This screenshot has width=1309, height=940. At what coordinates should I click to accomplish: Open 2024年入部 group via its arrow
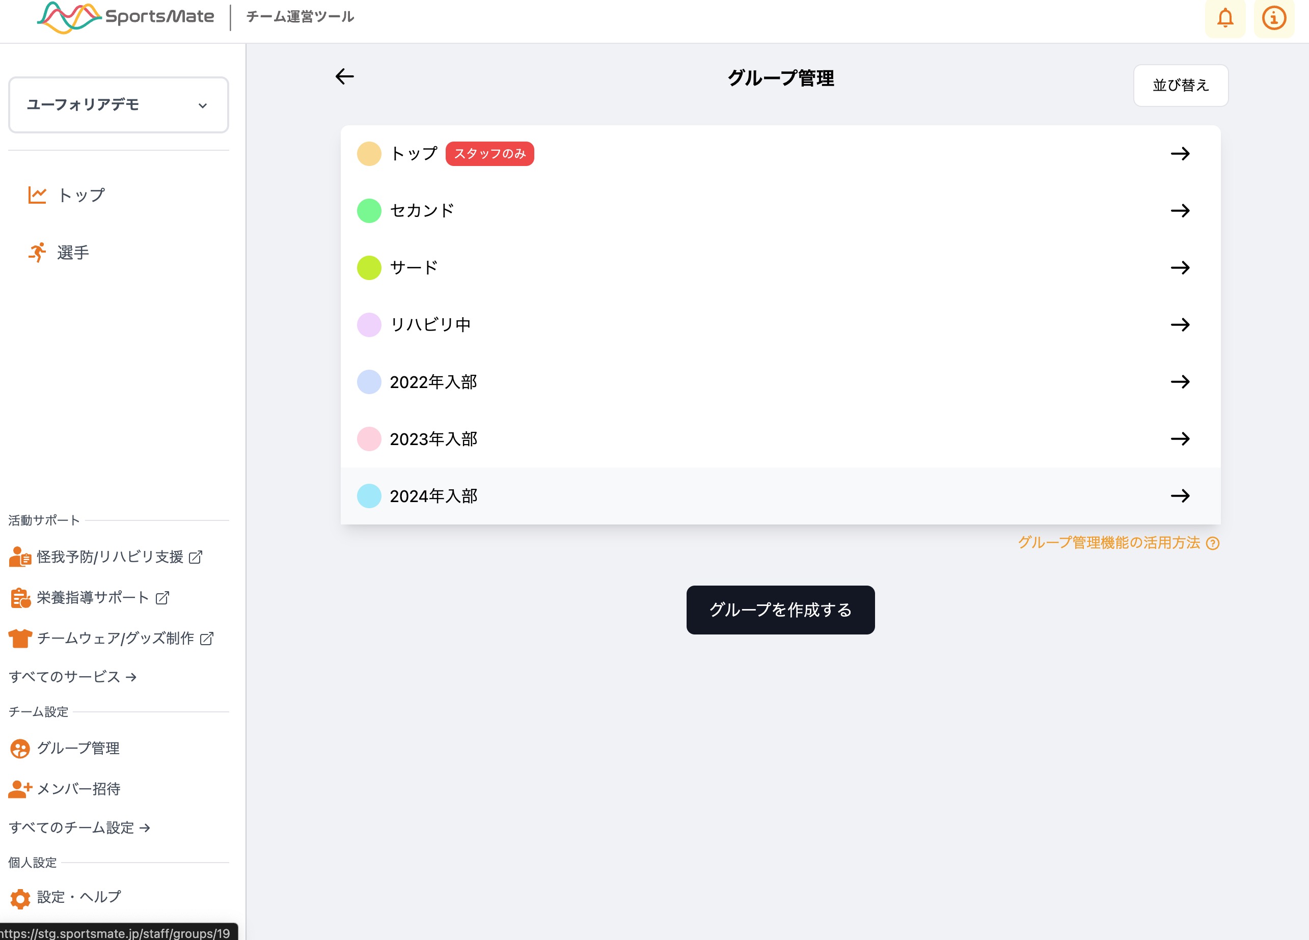point(1180,496)
